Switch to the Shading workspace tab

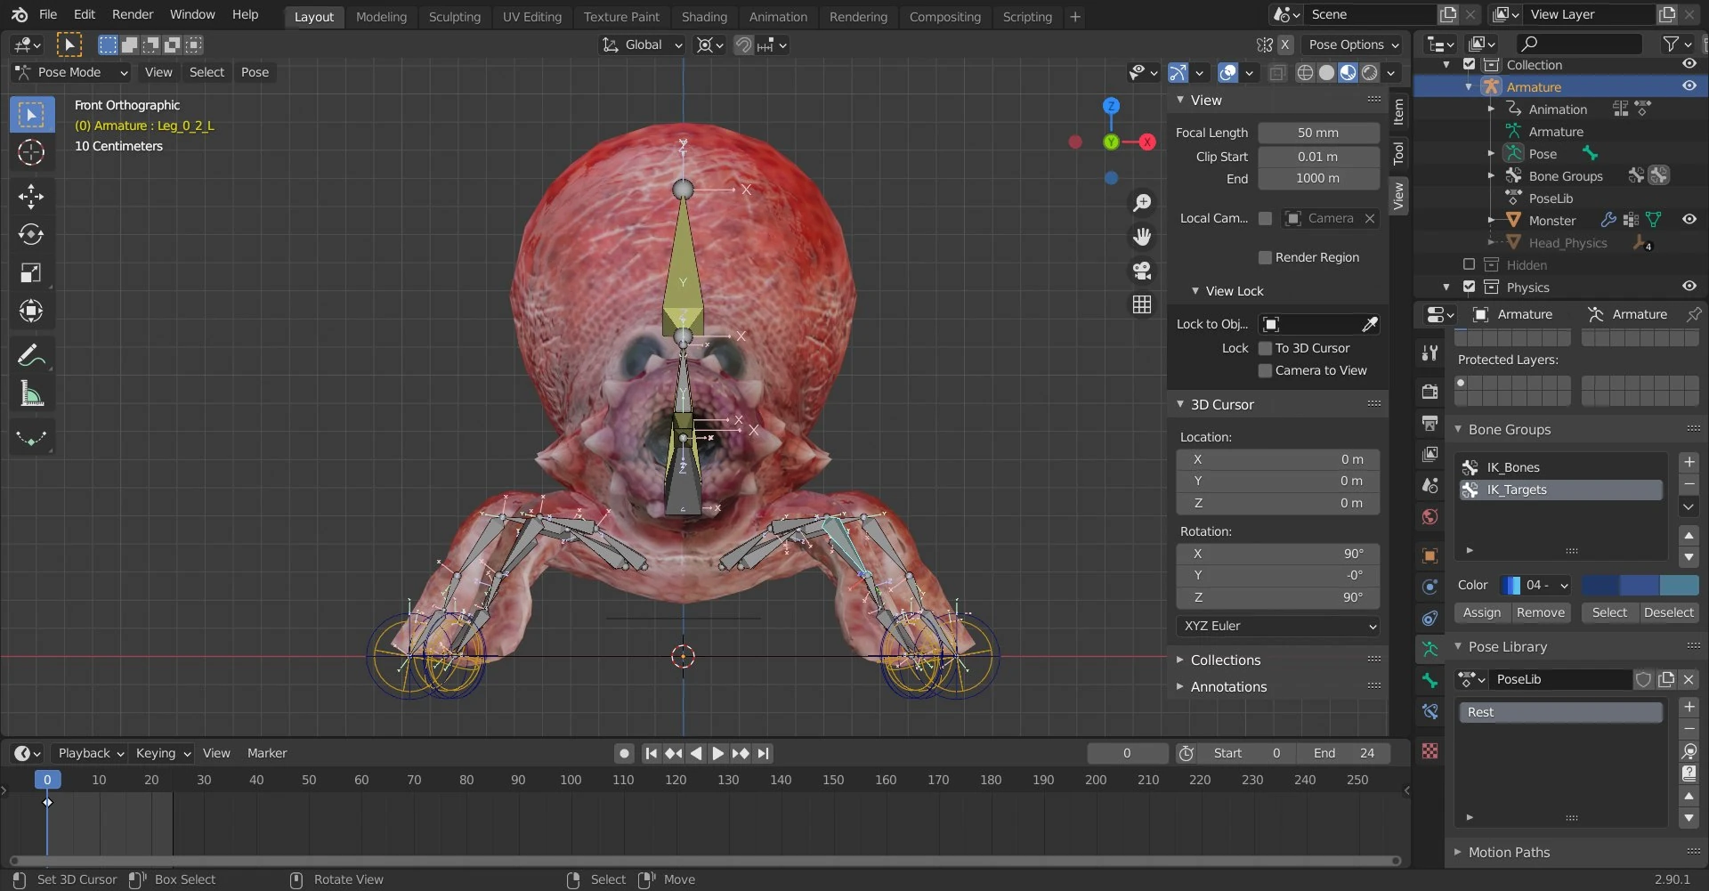704,16
